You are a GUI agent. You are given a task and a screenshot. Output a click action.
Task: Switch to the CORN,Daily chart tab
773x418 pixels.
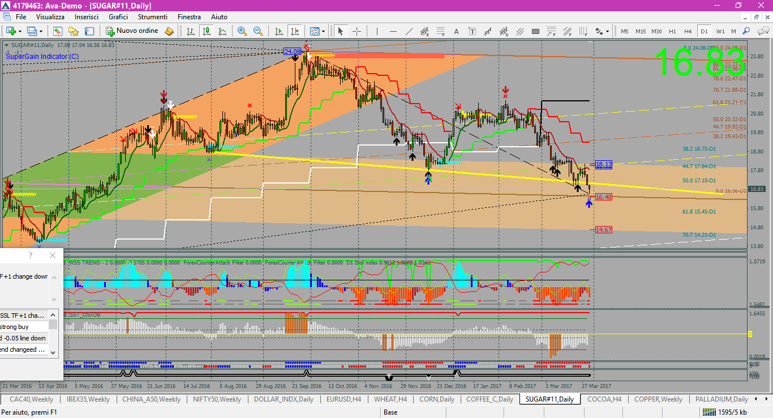click(x=436, y=399)
